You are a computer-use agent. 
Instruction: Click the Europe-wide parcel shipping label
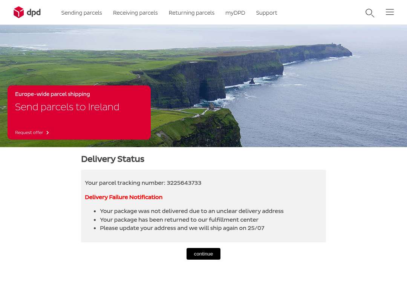click(52, 94)
